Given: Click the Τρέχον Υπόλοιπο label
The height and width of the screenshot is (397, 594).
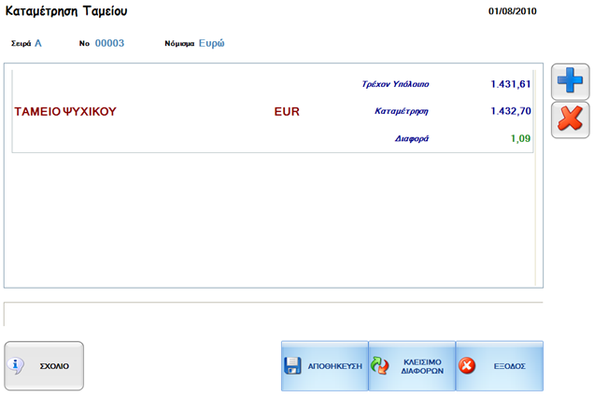Looking at the screenshot, I should [395, 84].
